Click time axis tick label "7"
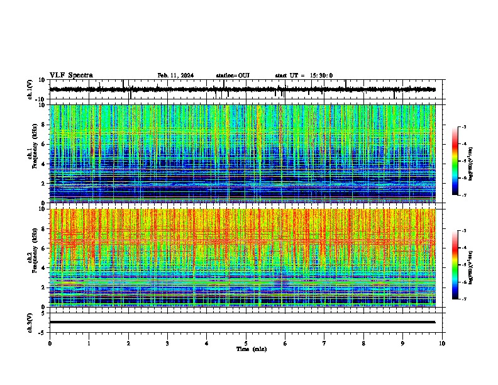 point(324,343)
